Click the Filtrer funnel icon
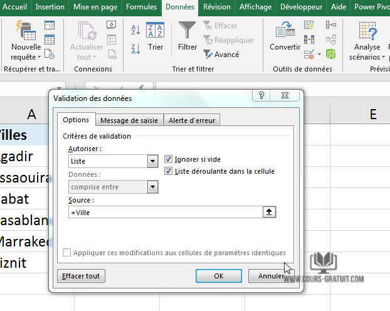 pos(187,30)
